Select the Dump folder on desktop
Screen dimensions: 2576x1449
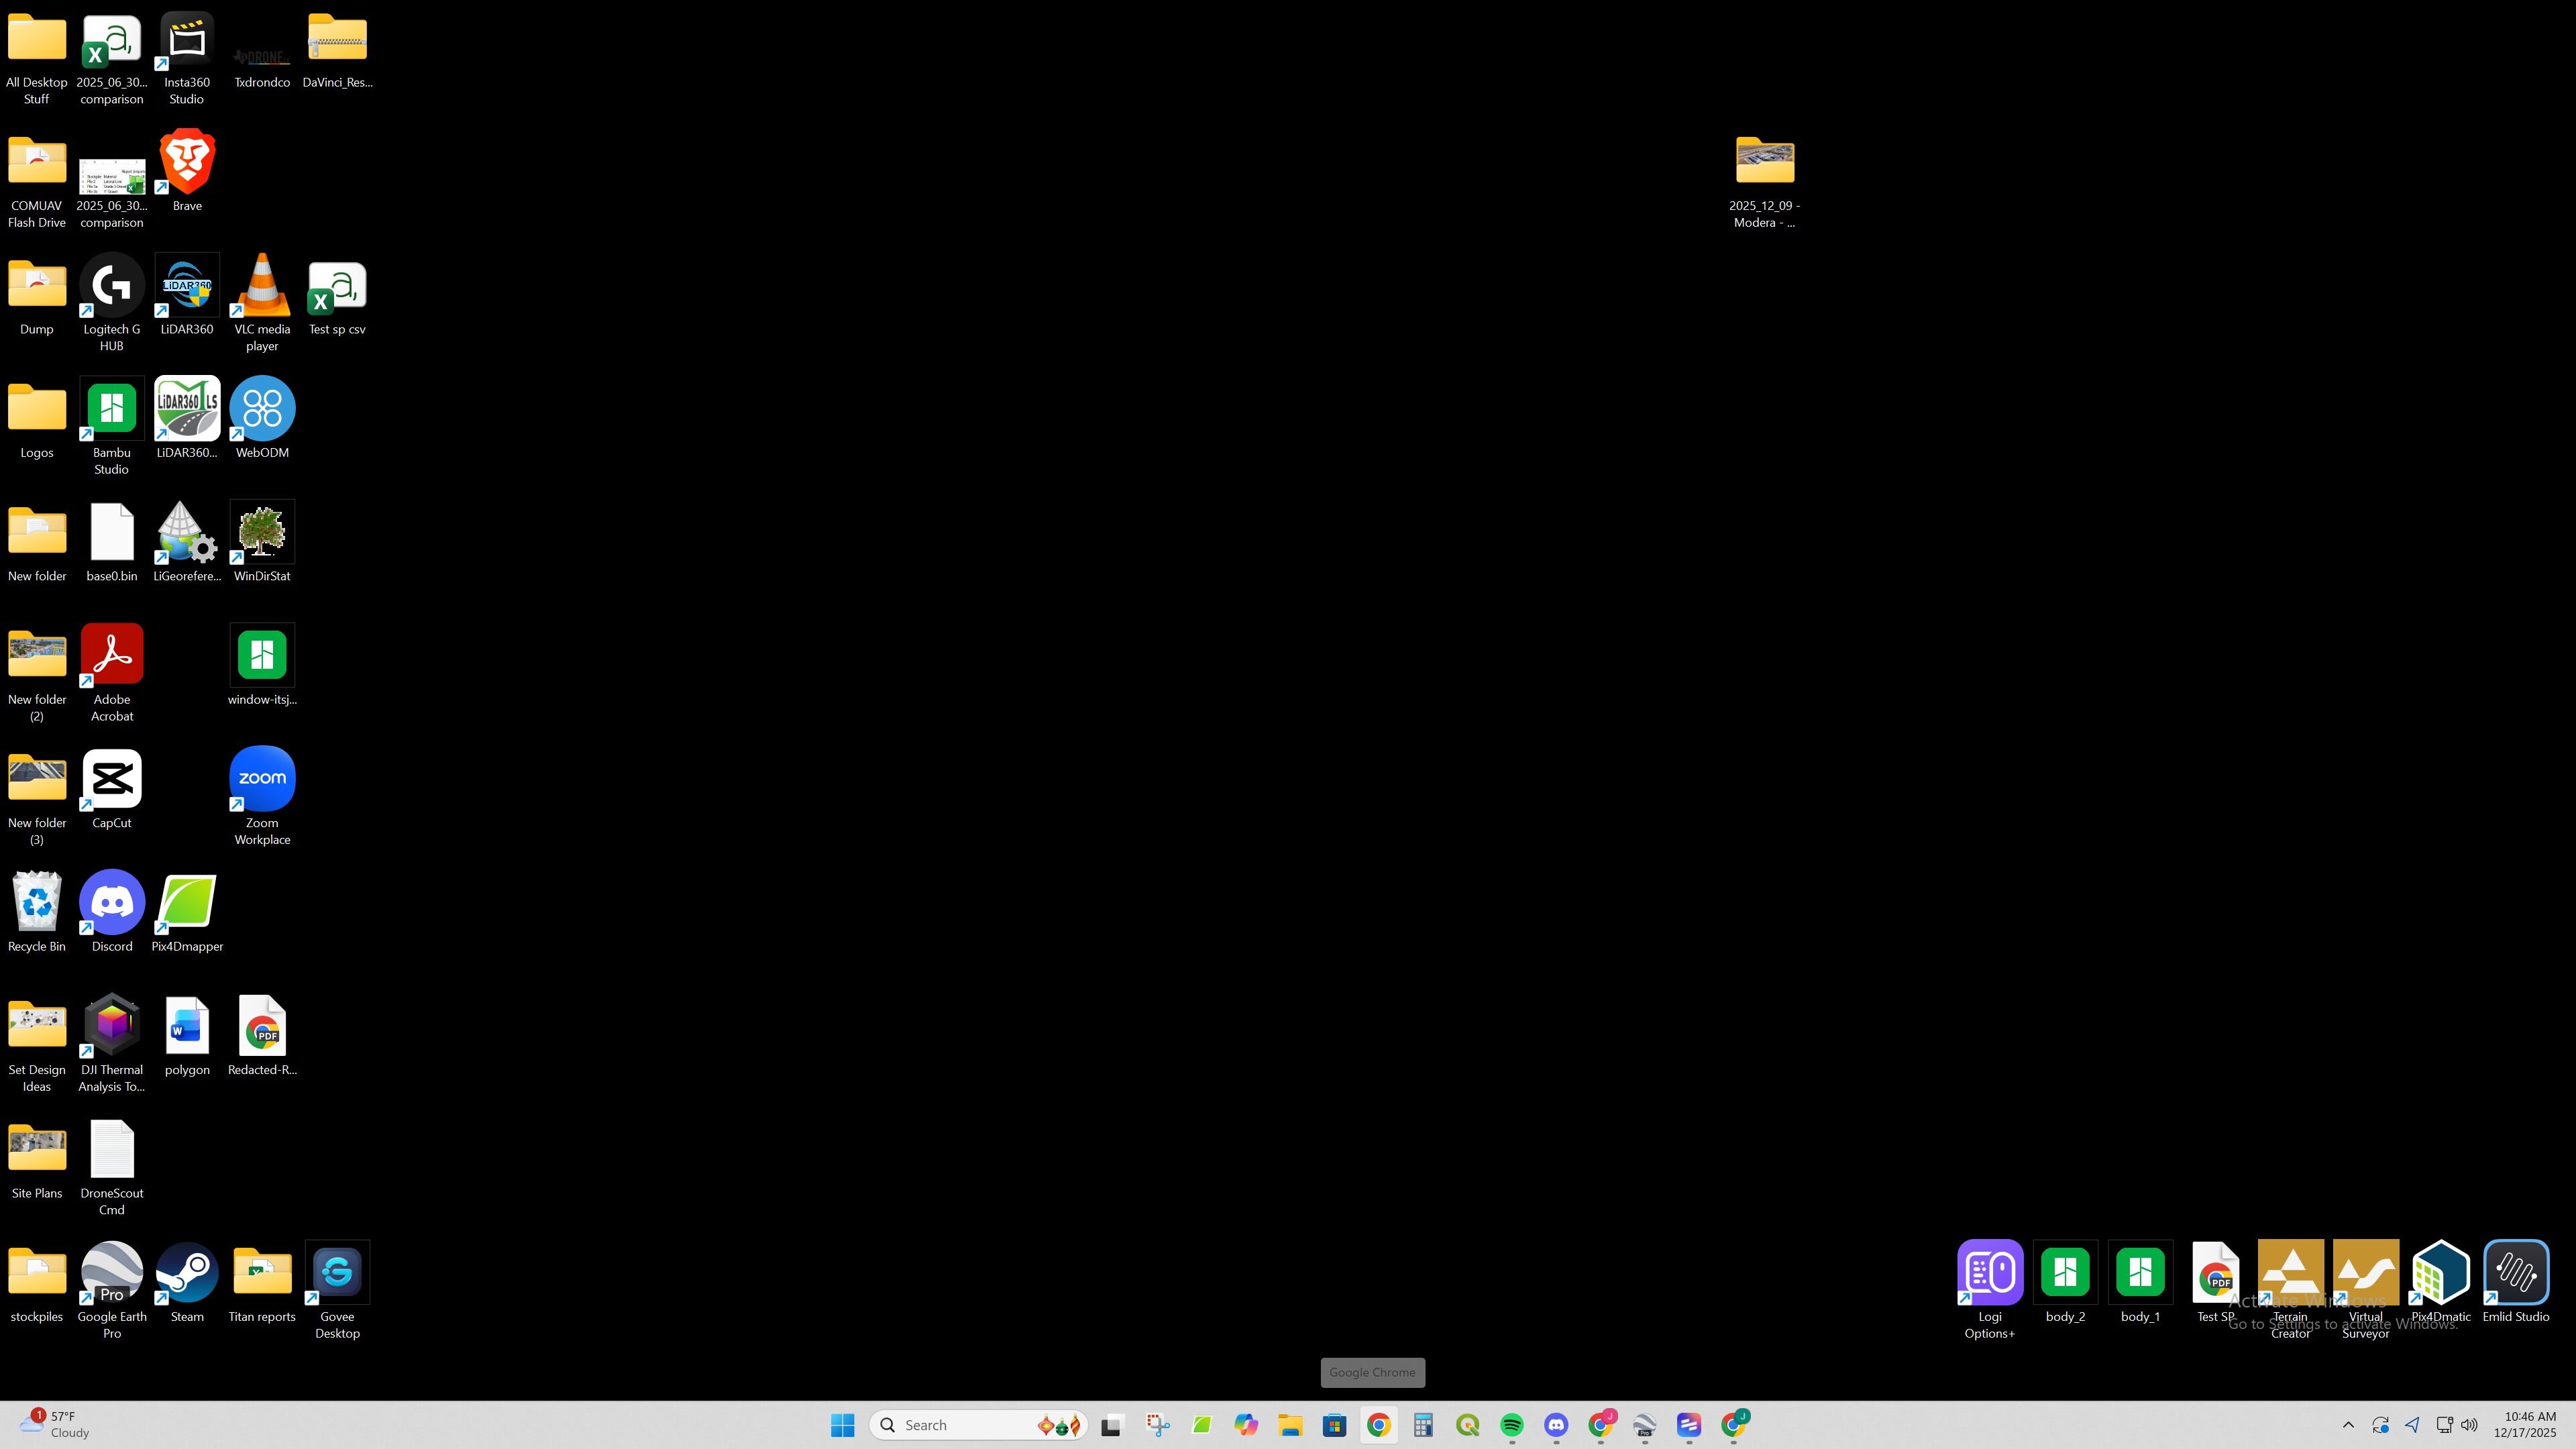[37, 296]
